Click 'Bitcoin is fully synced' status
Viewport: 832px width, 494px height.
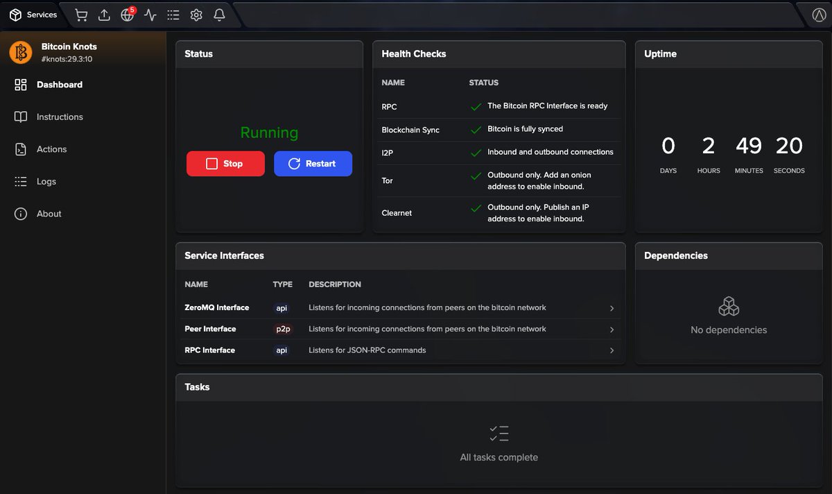(525, 129)
